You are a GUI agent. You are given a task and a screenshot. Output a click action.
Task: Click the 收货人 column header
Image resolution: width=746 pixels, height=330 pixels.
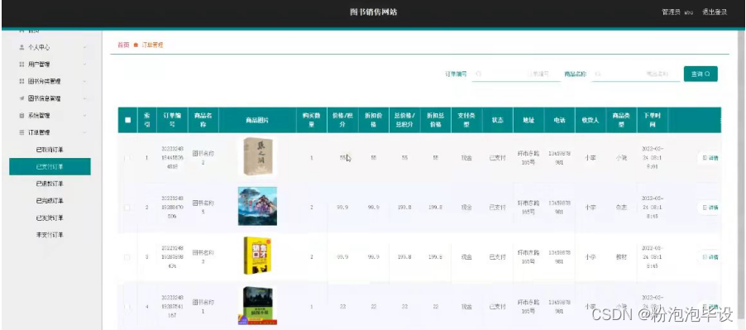pos(590,120)
